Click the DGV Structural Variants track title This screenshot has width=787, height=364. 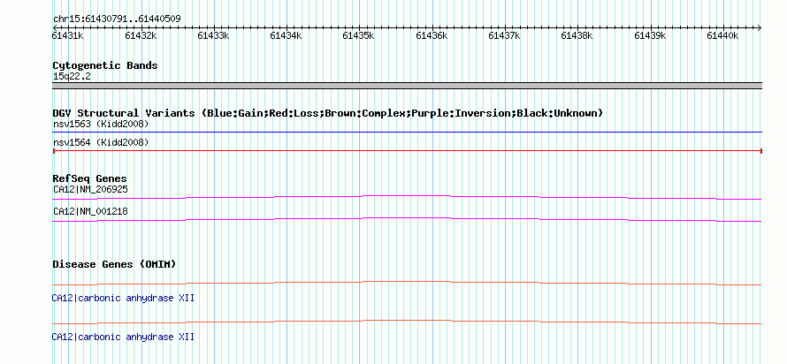[x=327, y=113]
